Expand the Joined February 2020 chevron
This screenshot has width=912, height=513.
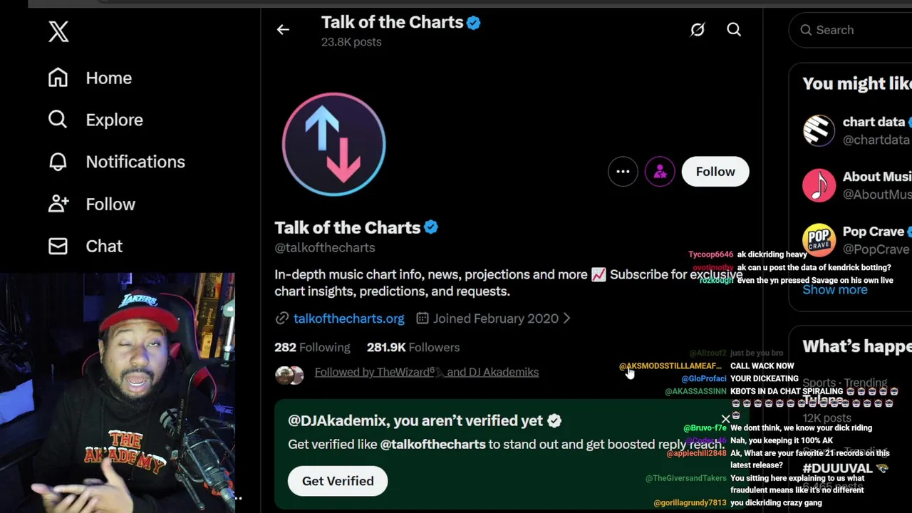pos(567,318)
